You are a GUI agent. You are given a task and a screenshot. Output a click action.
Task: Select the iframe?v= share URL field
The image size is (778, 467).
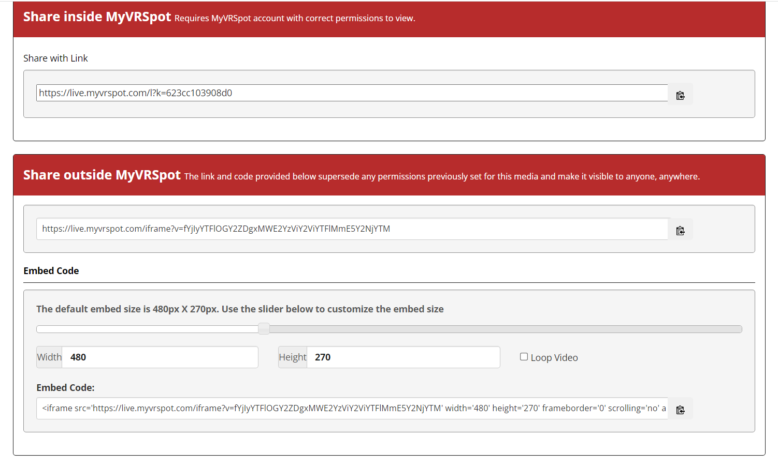[352, 229]
